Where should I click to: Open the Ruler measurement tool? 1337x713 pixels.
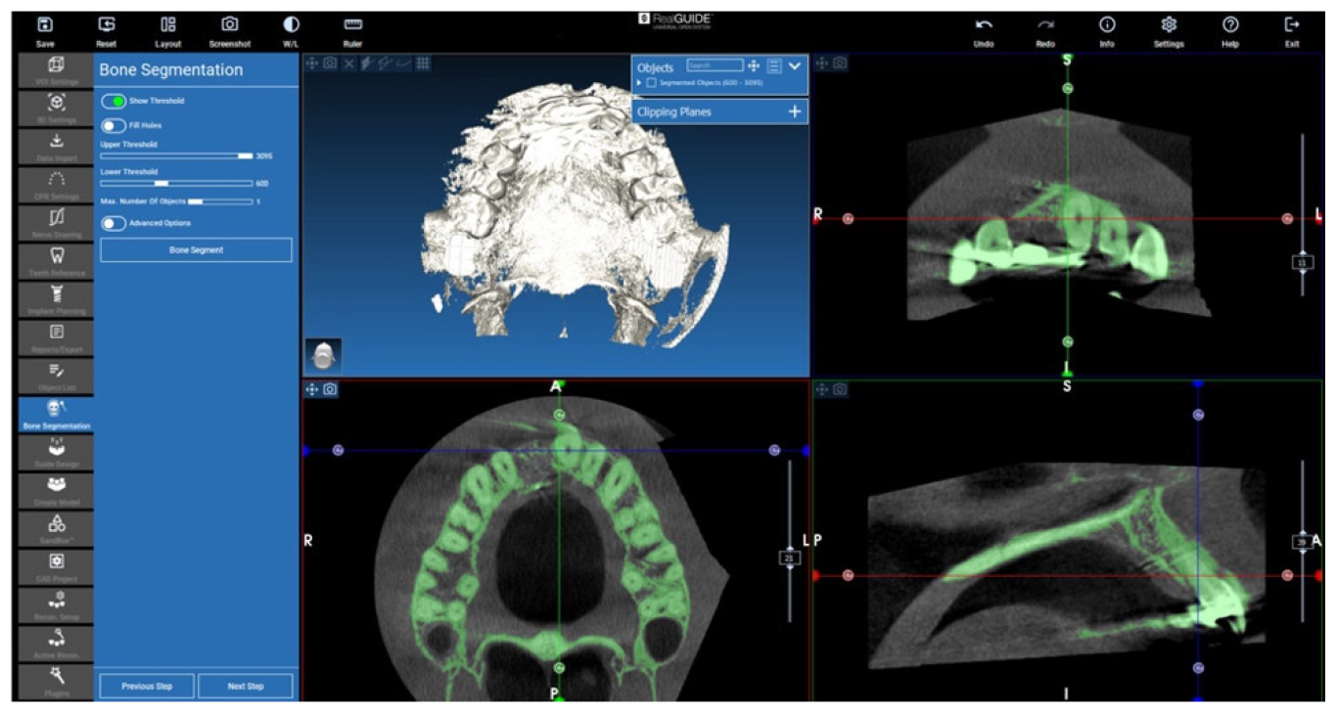(x=352, y=25)
